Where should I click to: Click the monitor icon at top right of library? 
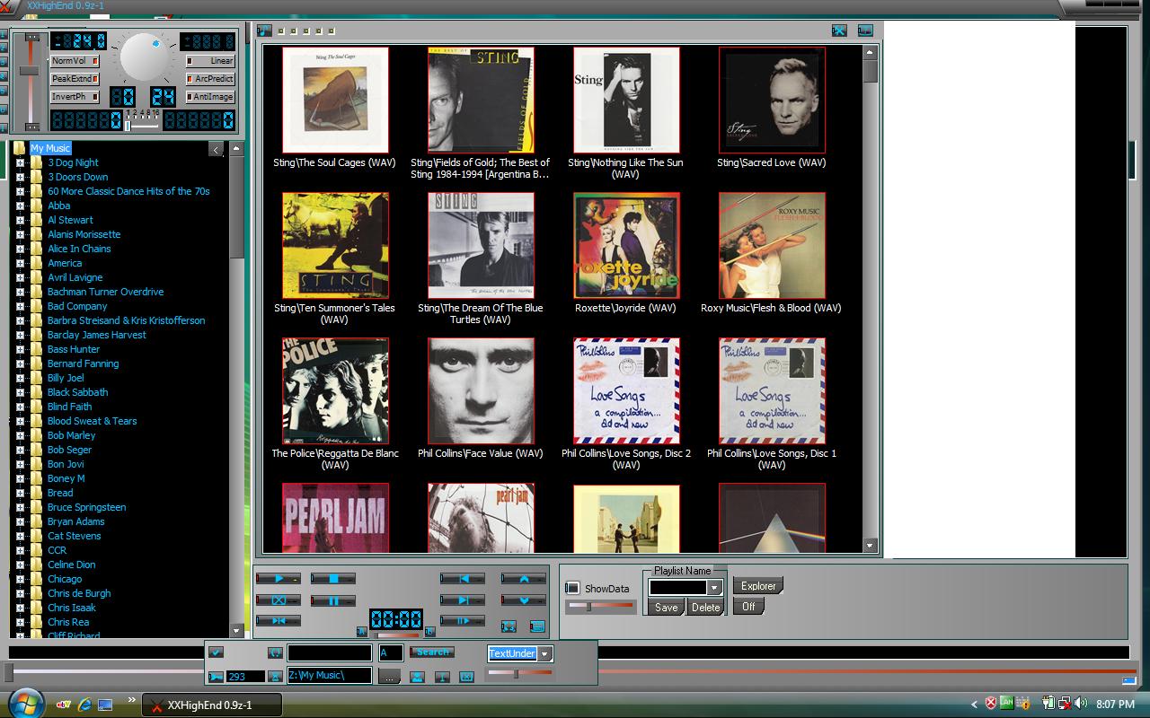click(x=865, y=31)
